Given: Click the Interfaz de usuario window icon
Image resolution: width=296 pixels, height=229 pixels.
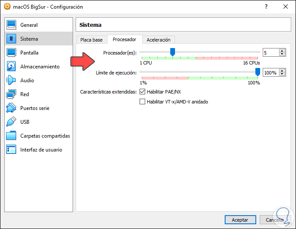Looking at the screenshot, I should pyautogui.click(x=11, y=149).
